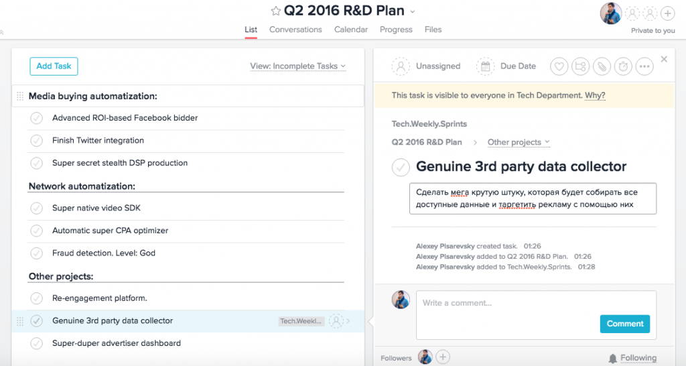
Task: Add a follower with the plus icon
Action: (x=443, y=357)
